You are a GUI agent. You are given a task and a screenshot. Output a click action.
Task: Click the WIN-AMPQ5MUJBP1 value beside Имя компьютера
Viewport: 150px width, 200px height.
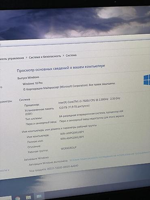click(x=72, y=133)
